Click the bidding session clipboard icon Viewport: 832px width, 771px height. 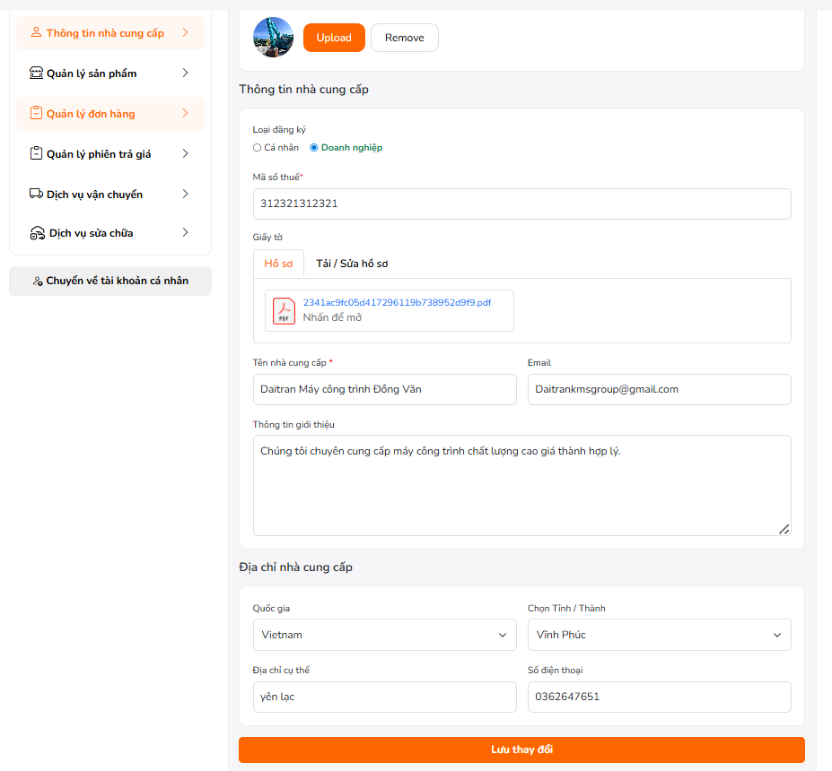tap(36, 154)
